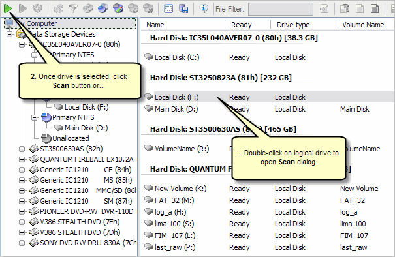Sort list by the Ready column header

click(x=242, y=25)
